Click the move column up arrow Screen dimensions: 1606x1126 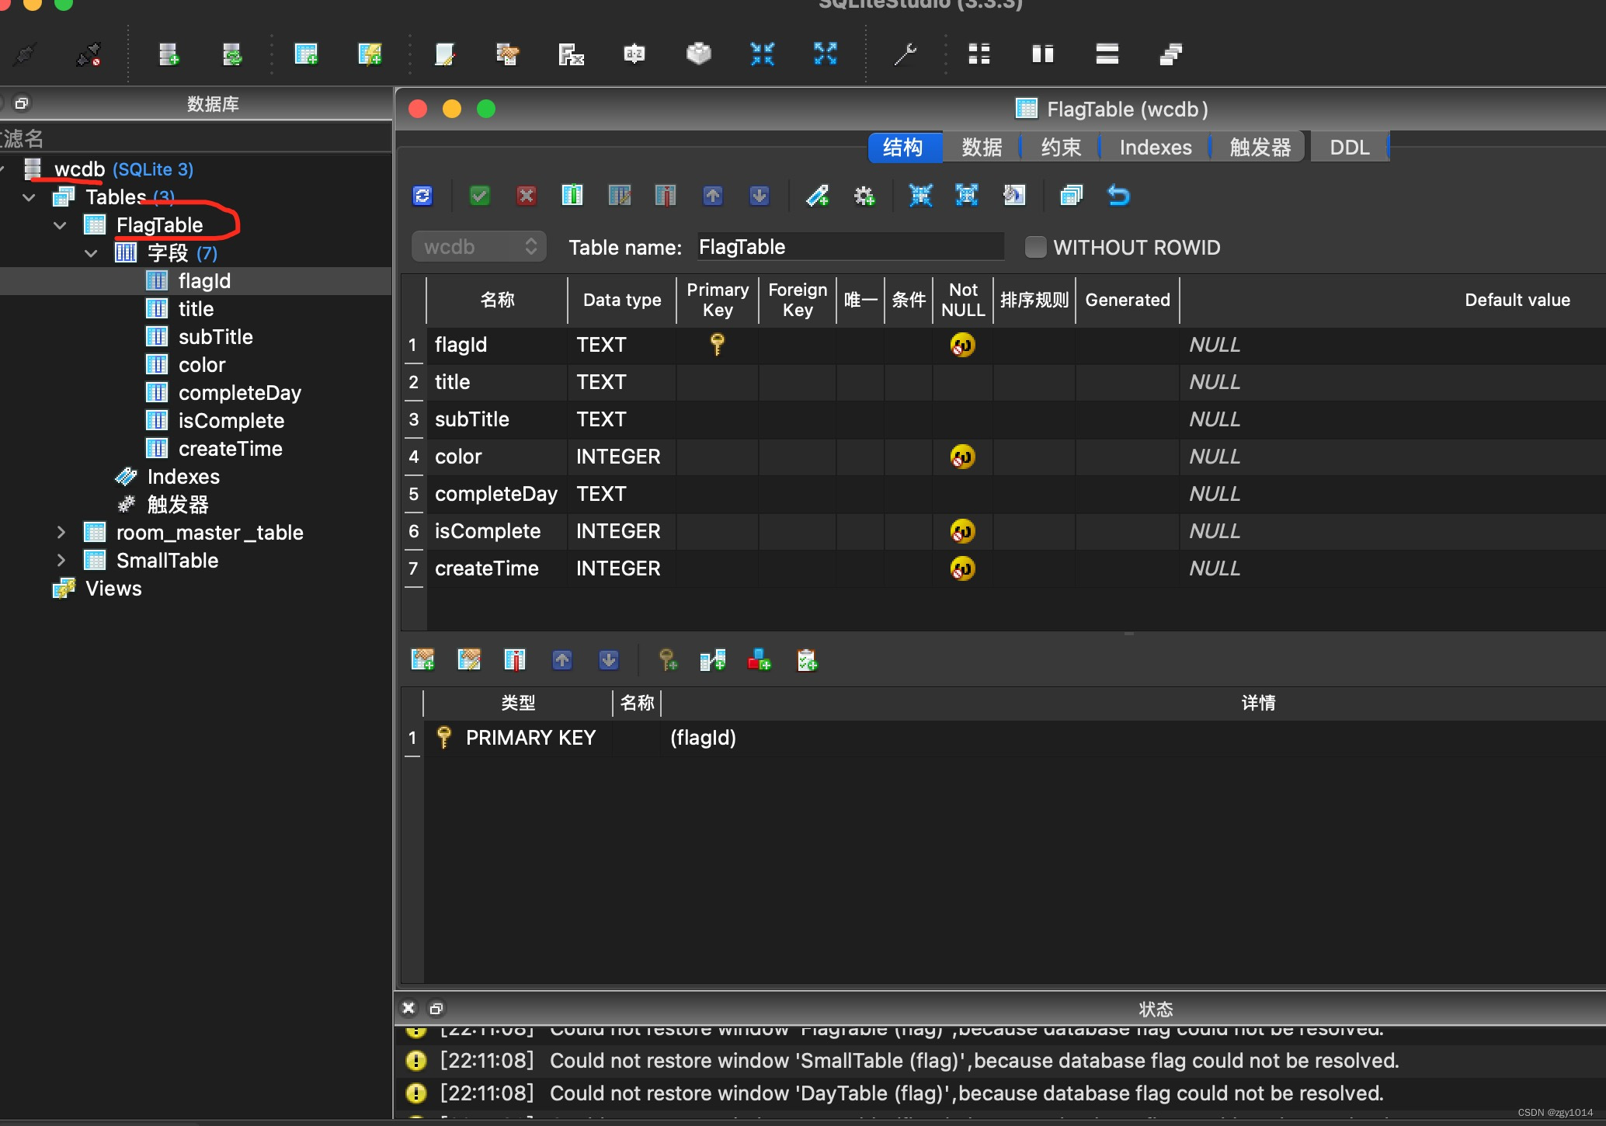point(712,196)
